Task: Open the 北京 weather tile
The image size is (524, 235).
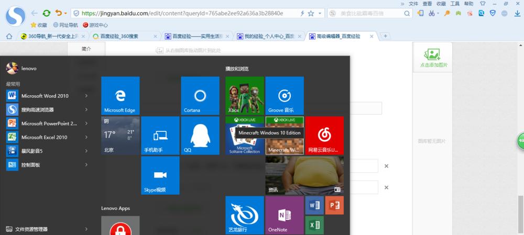Action: [x=121, y=136]
